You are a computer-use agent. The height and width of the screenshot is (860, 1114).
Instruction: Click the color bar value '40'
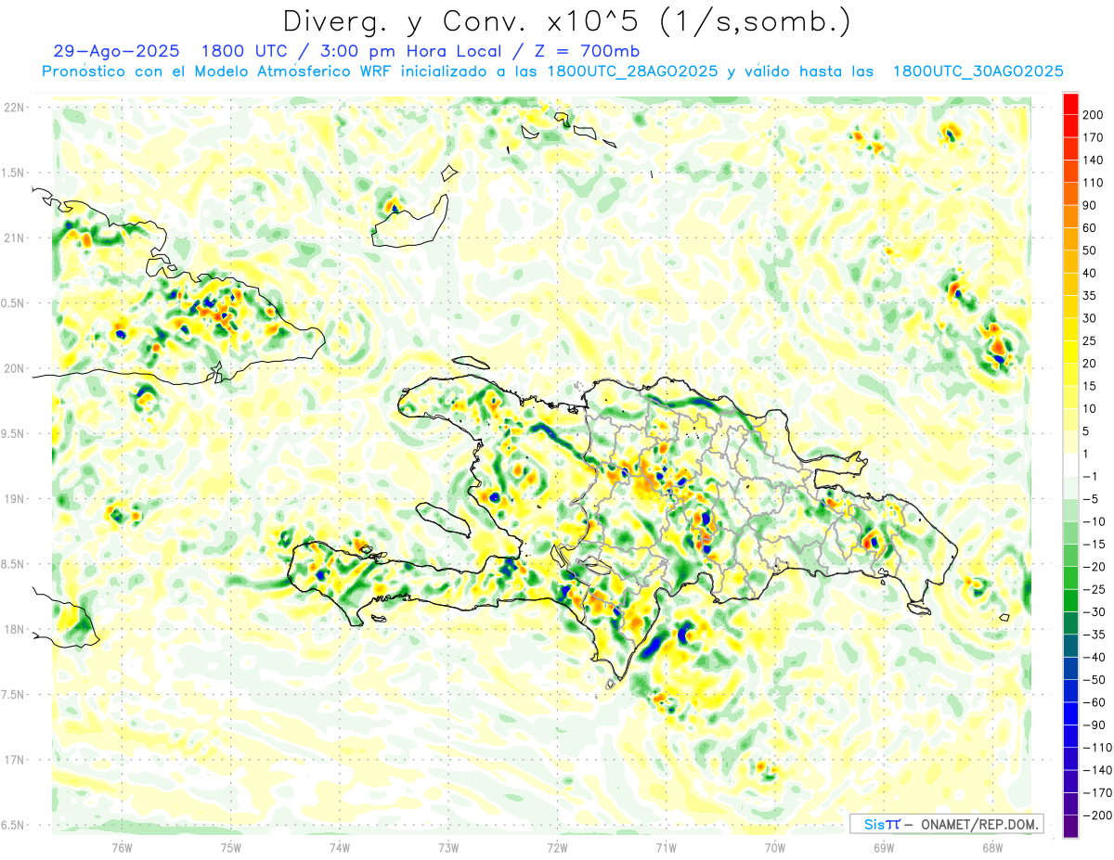(x=1090, y=273)
